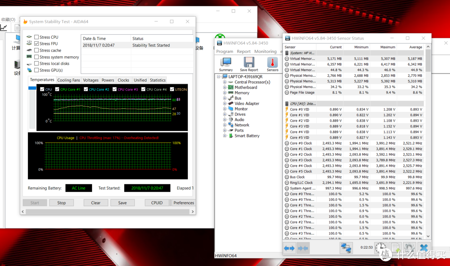Click the Save Report floppy icon
This screenshot has width=450, height=266.
coord(249,63)
